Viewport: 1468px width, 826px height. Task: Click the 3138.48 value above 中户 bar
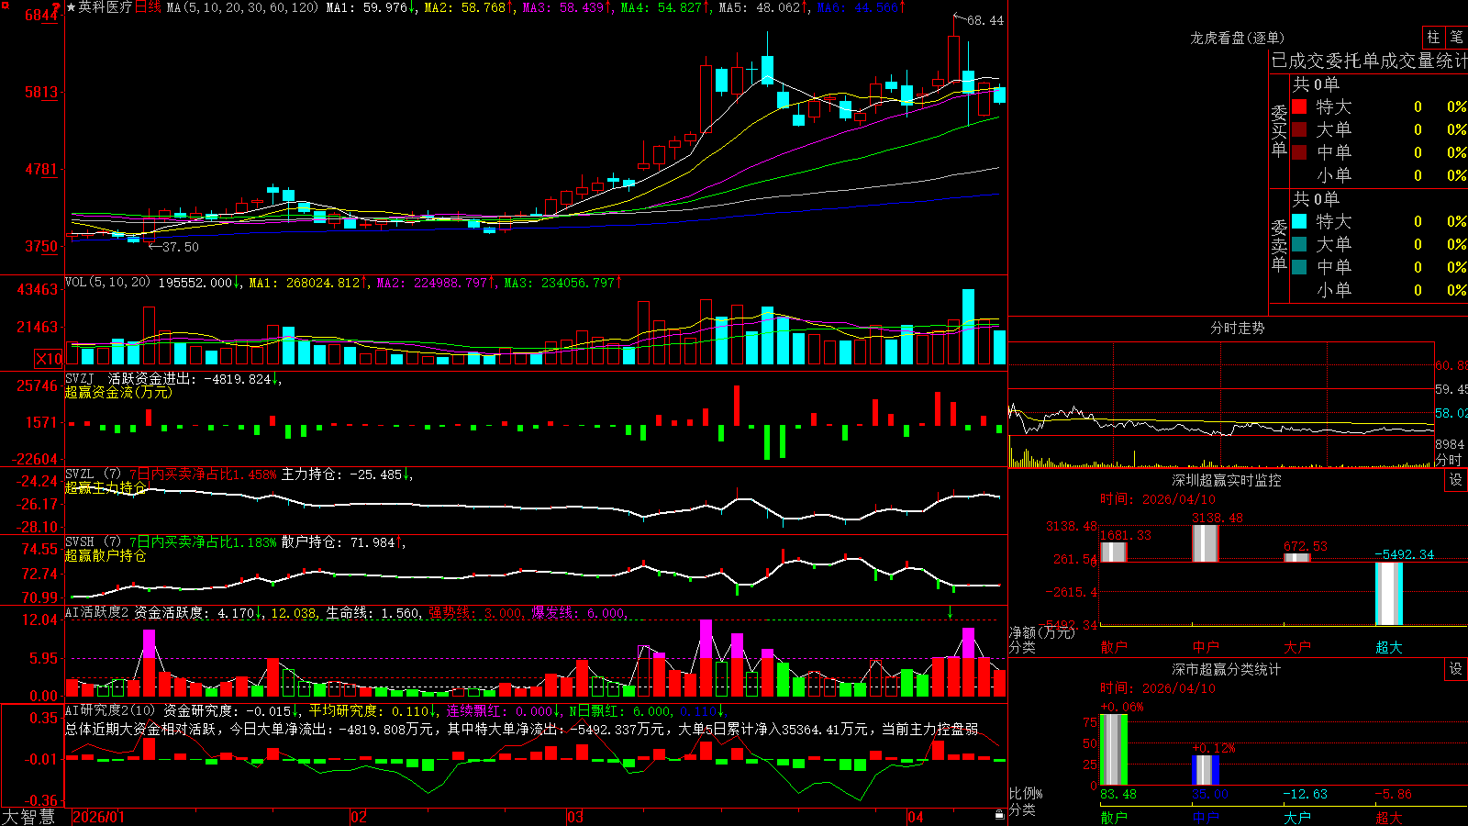click(1218, 519)
